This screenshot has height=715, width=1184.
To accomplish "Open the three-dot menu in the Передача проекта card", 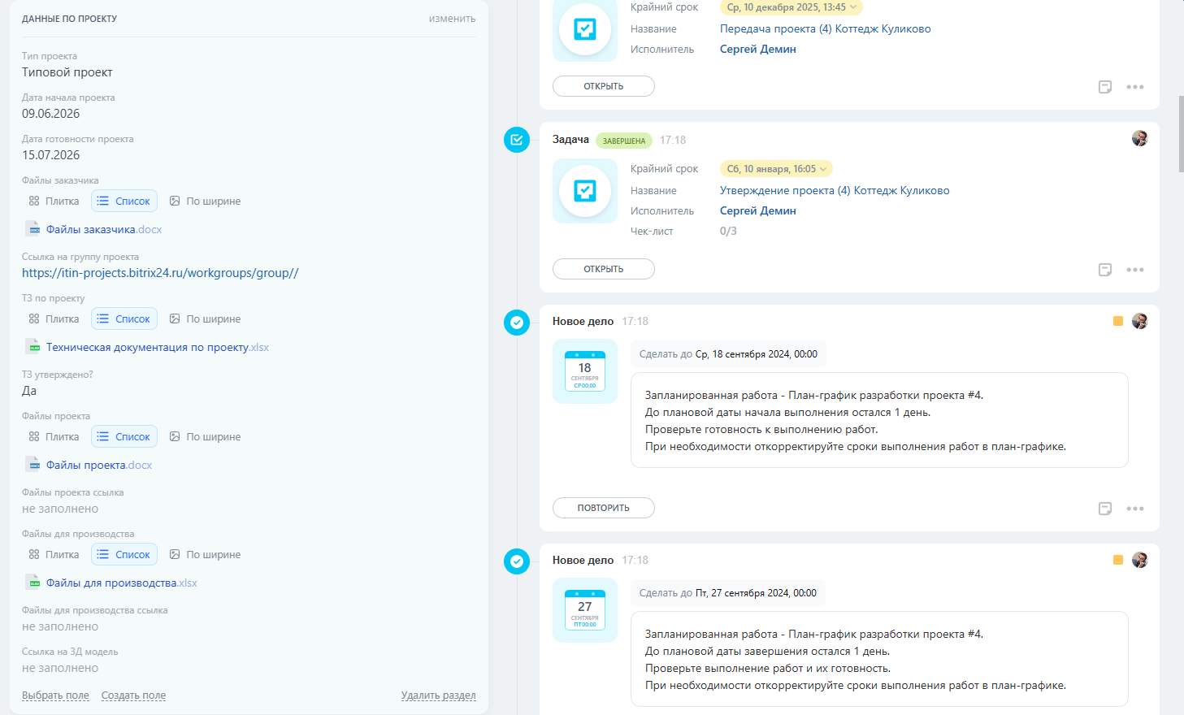I will (x=1135, y=87).
